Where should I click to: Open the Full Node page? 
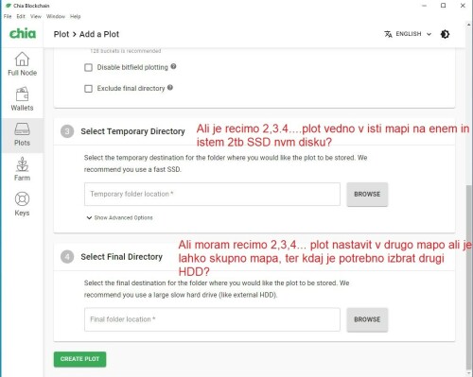coord(22,64)
